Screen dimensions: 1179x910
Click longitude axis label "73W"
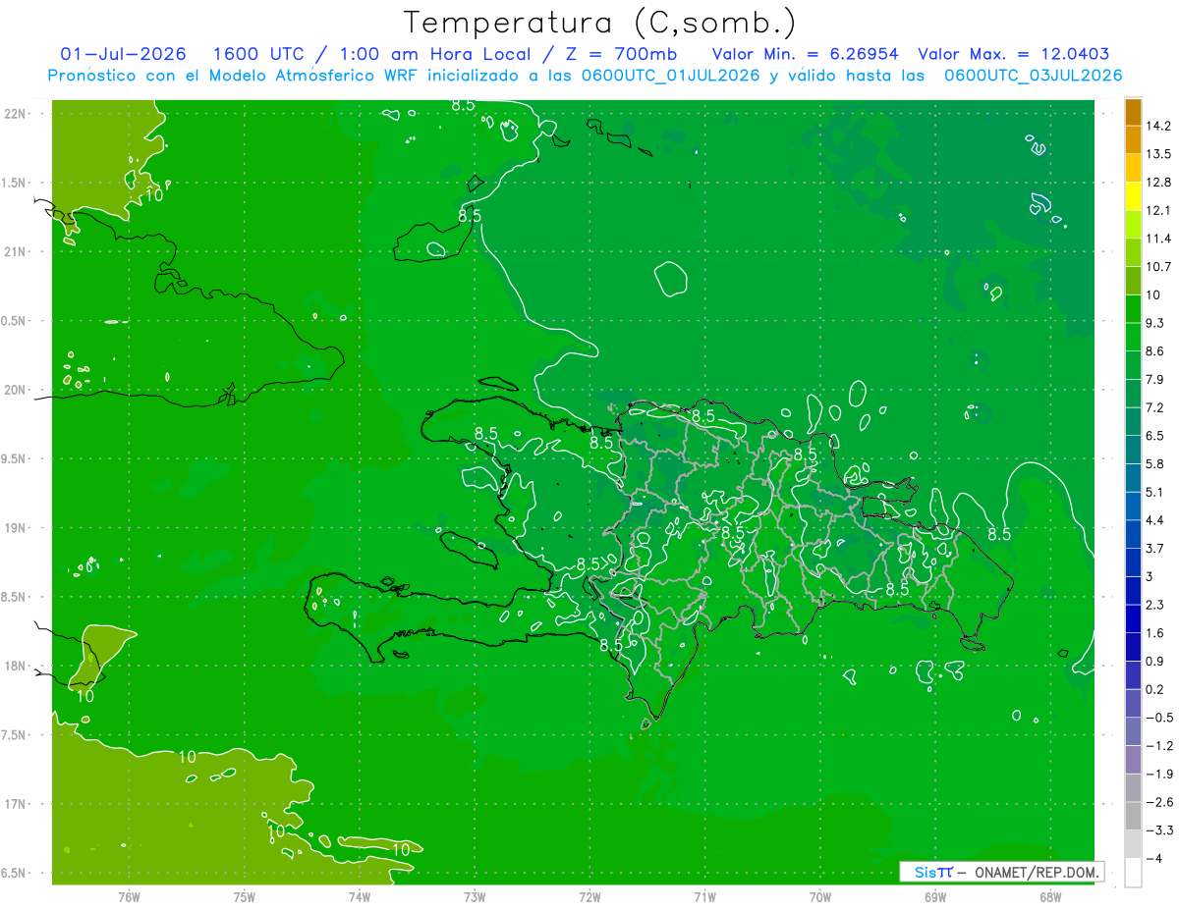click(475, 896)
